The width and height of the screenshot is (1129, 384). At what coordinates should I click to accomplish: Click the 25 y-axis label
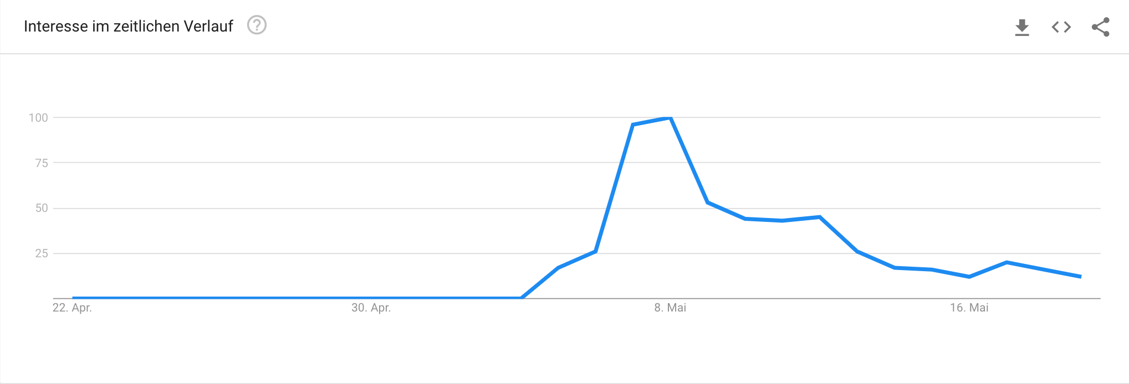click(x=42, y=253)
